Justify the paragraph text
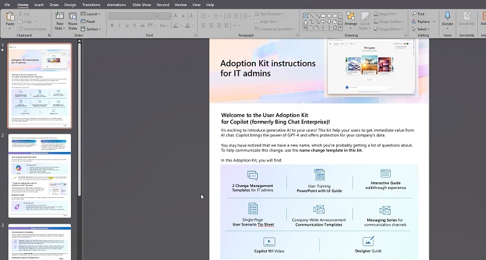 pos(227,26)
